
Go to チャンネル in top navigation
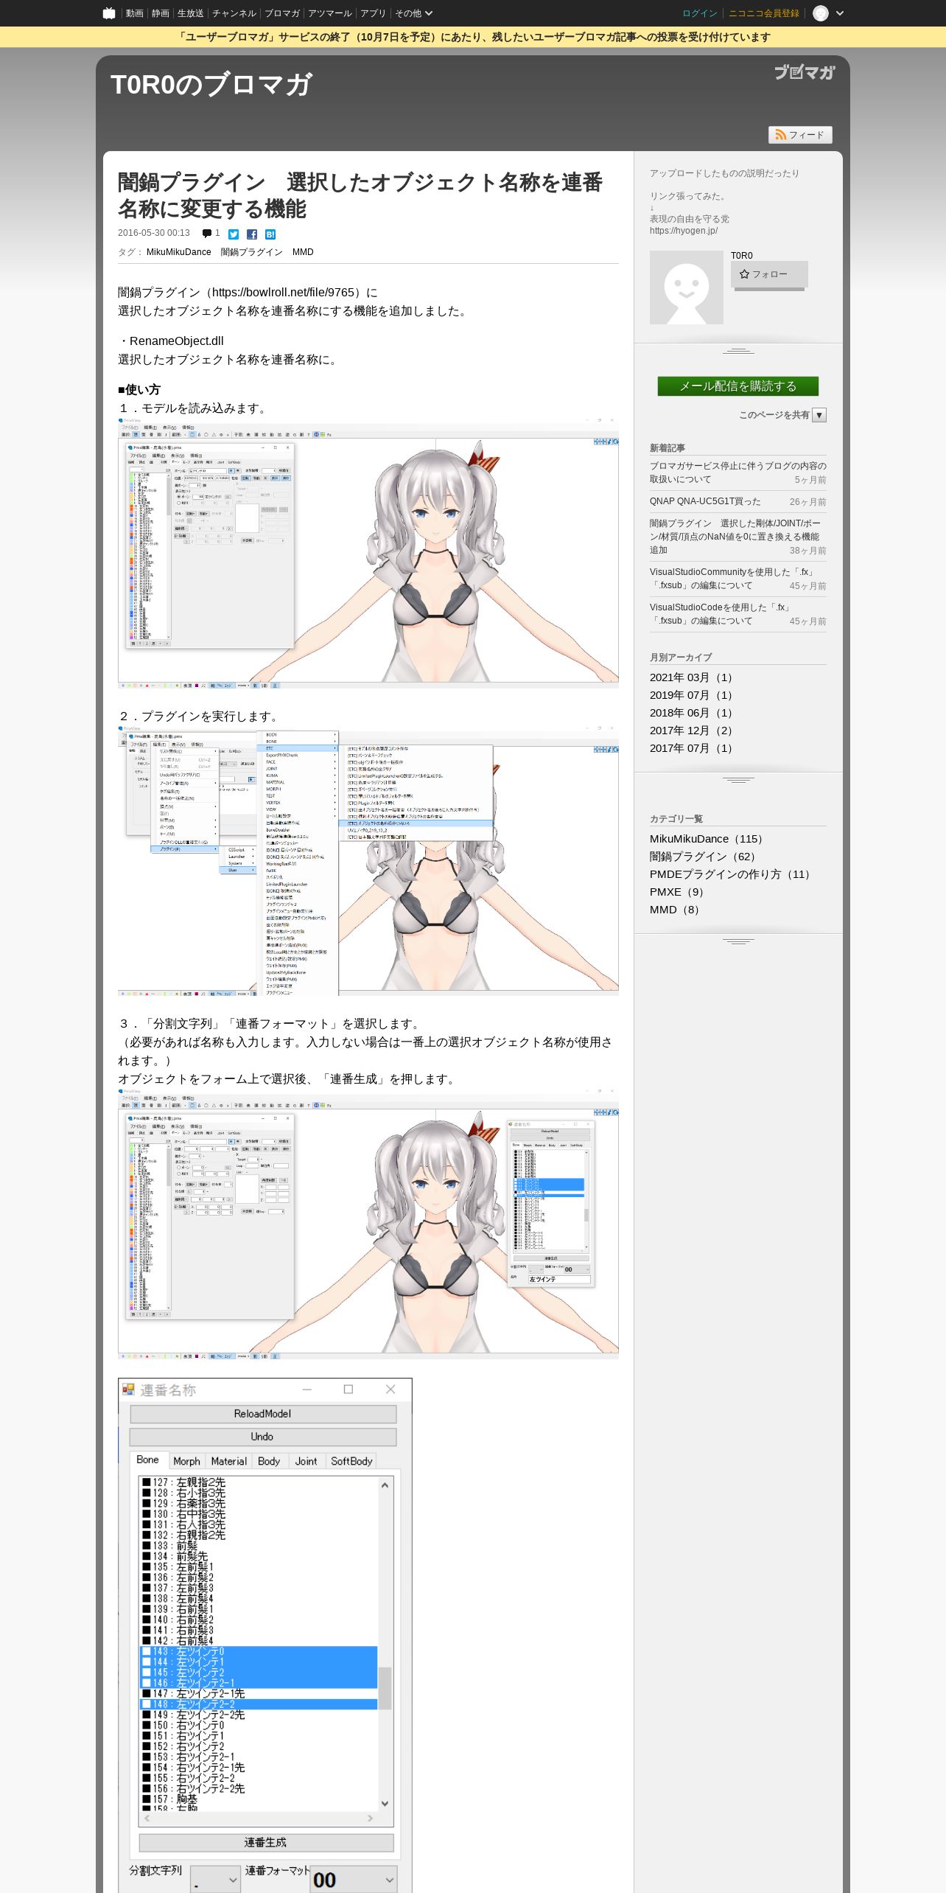click(234, 13)
